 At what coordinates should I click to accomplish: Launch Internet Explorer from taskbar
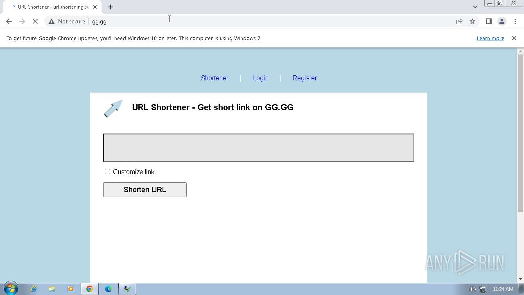33,289
